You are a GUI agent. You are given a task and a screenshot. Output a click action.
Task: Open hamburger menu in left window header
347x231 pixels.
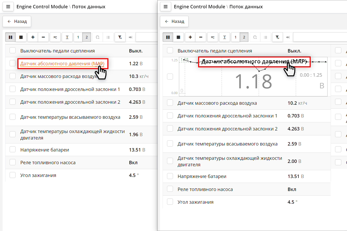[x=8, y=7]
